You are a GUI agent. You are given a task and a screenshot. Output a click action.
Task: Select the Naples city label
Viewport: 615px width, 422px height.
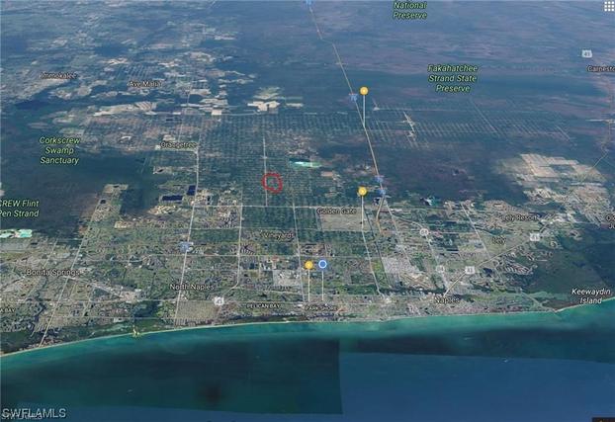click(448, 298)
